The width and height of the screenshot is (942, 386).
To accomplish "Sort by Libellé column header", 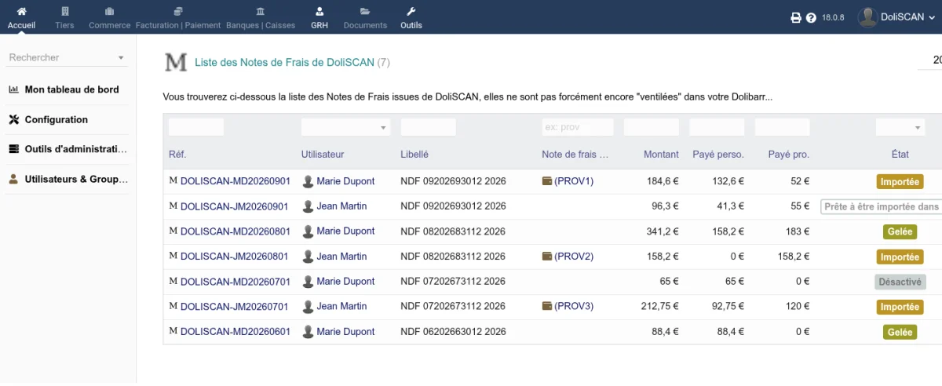I will tap(414, 155).
